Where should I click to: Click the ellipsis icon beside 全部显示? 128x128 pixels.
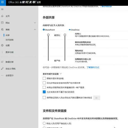pos(2,75)
